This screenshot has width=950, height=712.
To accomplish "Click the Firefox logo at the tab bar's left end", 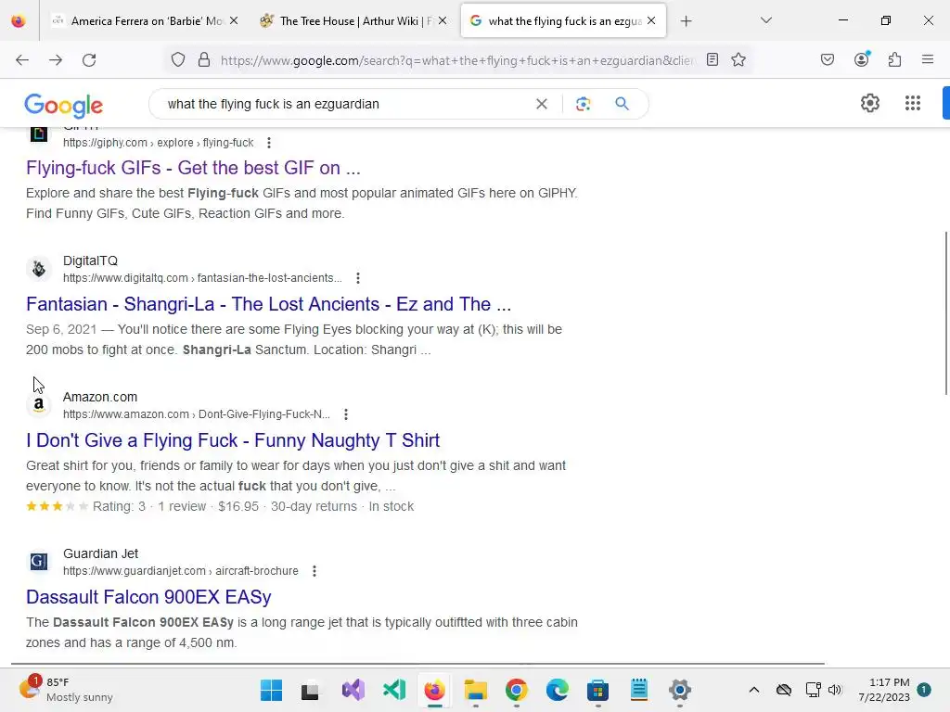I will [19, 20].
